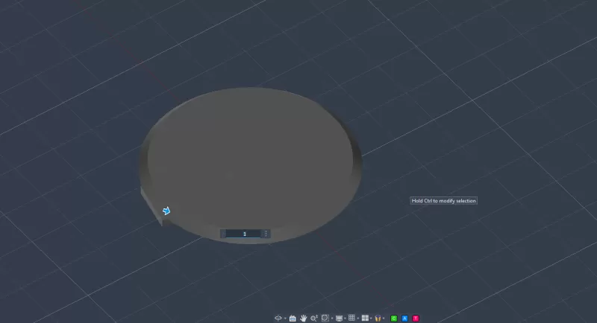Click the object visibility box icon
597x323 pixels.
[x=378, y=318]
